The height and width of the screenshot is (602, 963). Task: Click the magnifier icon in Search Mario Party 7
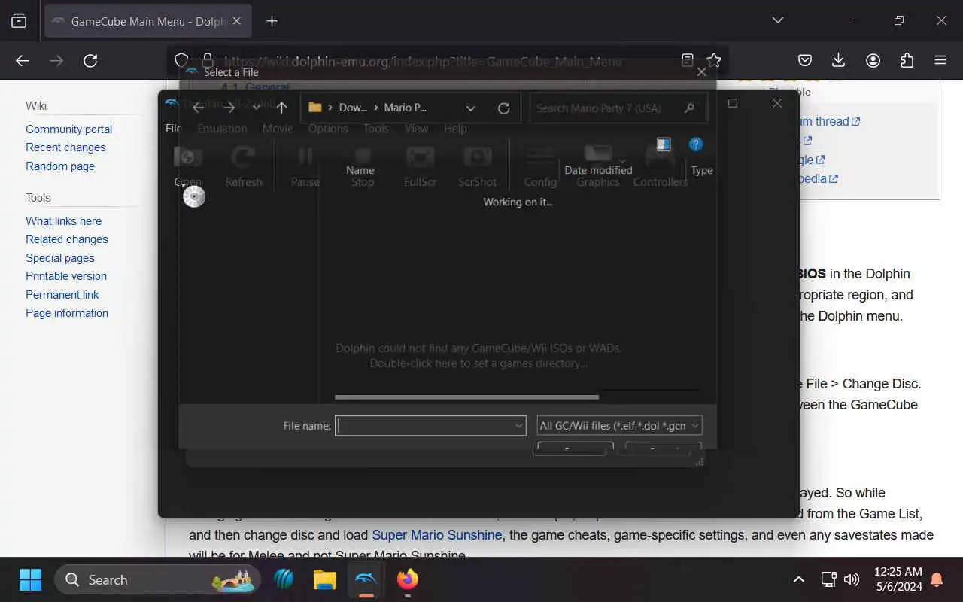click(x=689, y=108)
